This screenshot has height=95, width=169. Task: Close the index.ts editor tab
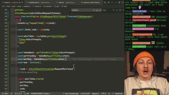22,2
